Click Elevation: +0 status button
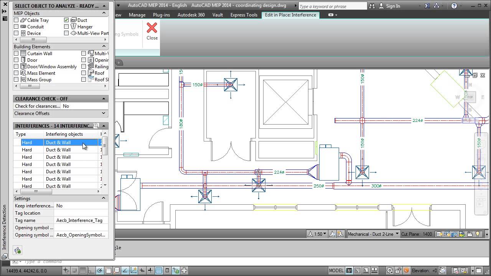The height and width of the screenshot is (276, 491). pos(424,270)
